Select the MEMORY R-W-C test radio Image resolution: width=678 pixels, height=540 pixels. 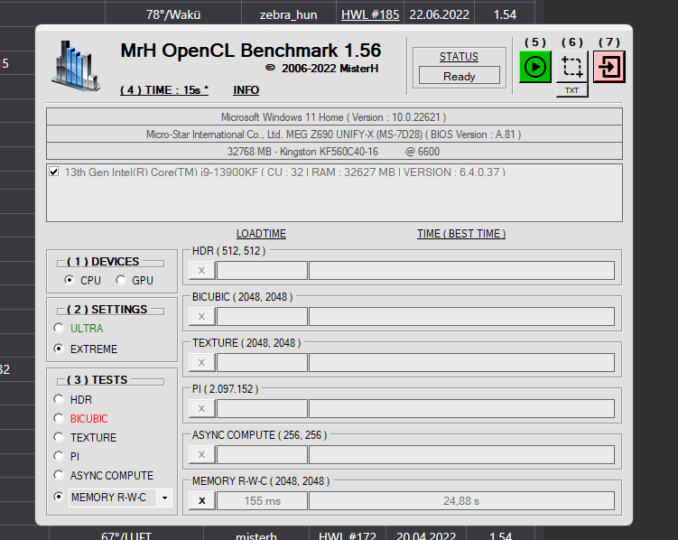point(59,497)
